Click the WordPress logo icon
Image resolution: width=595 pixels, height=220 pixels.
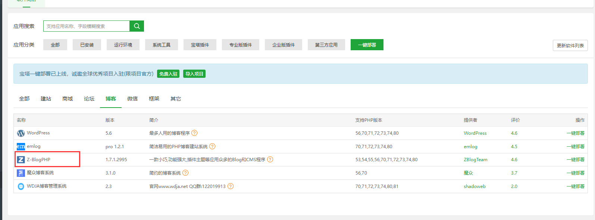pos(21,133)
